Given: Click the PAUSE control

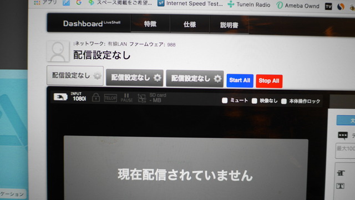Looking at the screenshot, I should (126, 98).
